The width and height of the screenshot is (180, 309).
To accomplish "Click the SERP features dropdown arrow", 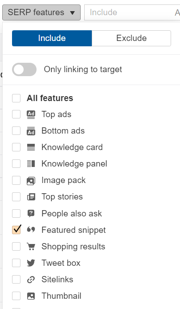I will (72, 13).
